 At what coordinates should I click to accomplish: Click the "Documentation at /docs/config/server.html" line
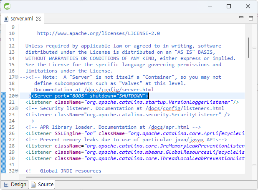coord(94,90)
